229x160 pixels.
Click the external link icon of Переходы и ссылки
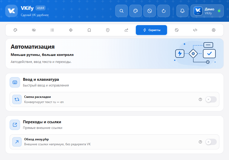tap(15, 125)
